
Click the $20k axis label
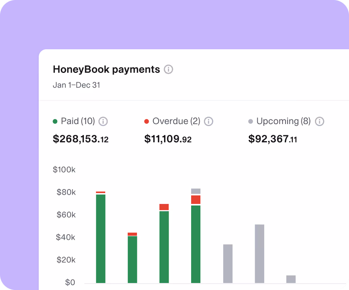point(66,260)
